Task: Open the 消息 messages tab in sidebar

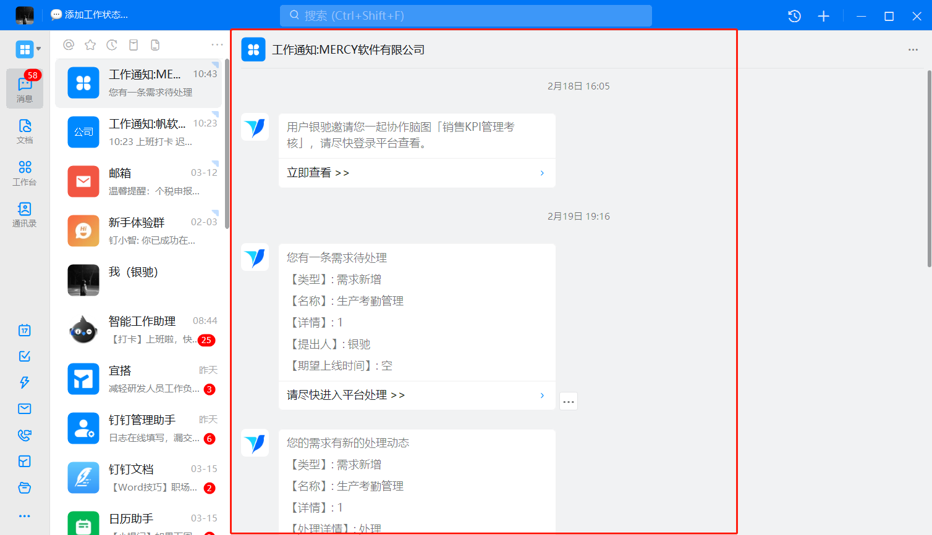Action: 25,89
